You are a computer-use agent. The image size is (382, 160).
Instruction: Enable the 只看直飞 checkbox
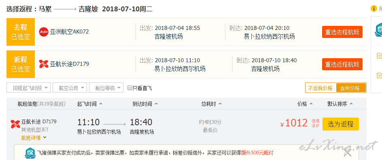pyautogui.click(x=130, y=88)
